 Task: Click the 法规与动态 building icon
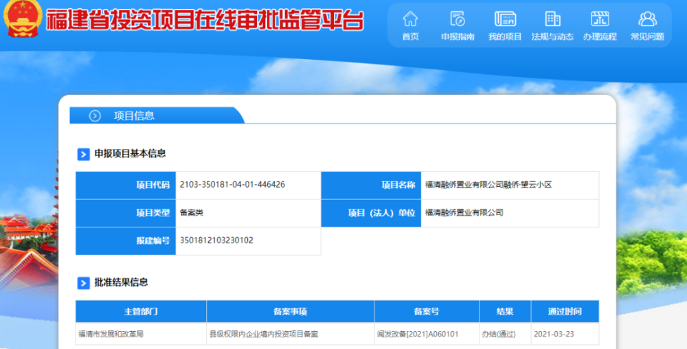click(x=552, y=19)
